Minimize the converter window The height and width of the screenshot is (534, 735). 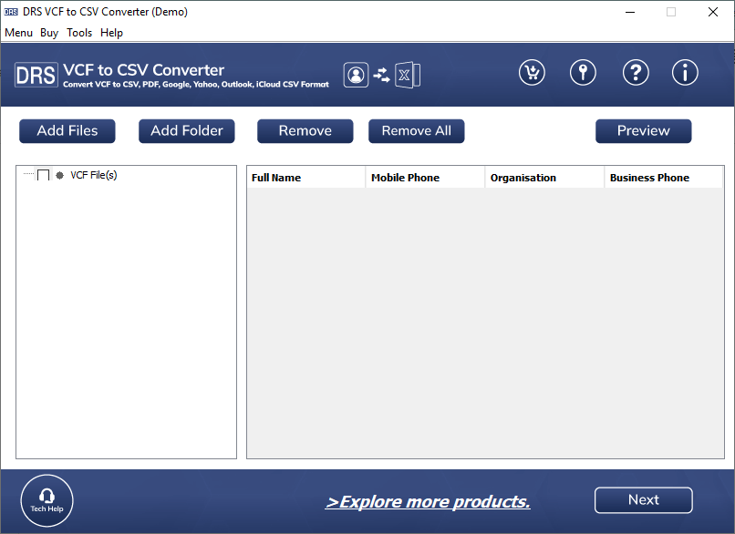click(630, 12)
